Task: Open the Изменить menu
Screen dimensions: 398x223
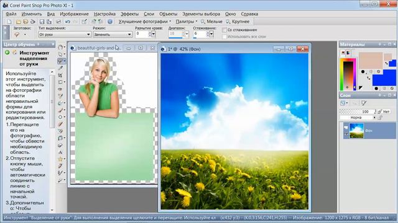Action: [x=32, y=14]
